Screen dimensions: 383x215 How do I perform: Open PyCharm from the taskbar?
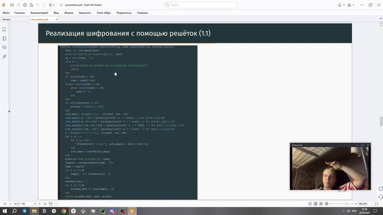pos(102,211)
